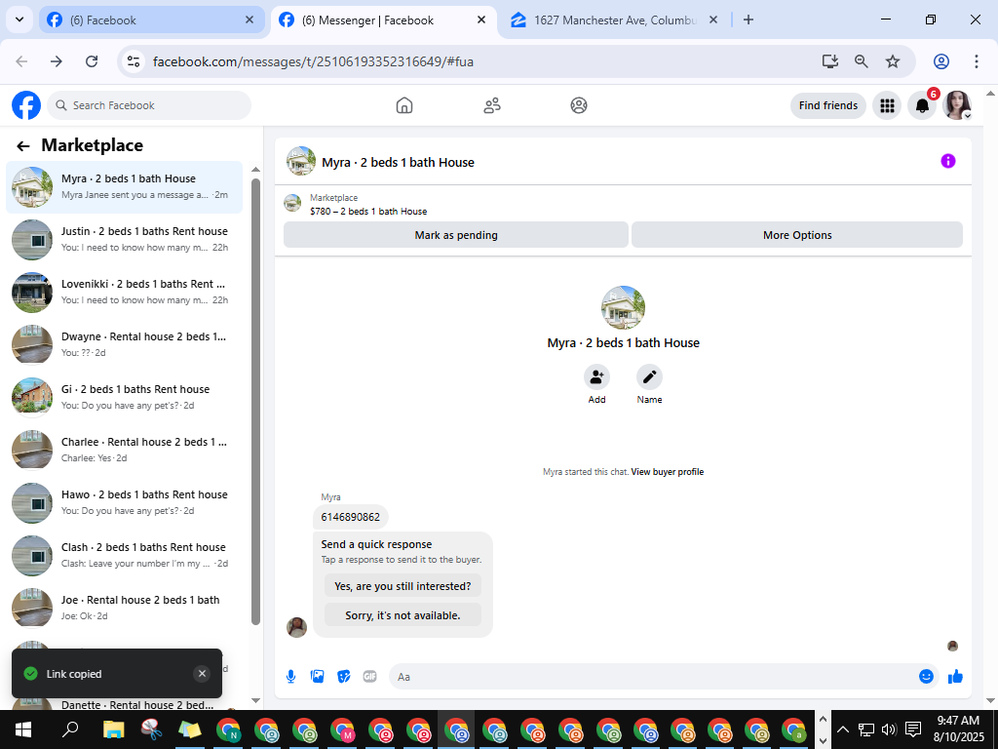This screenshot has height=749, width=998.
Task: Go forward in Chrome
Action: [x=57, y=61]
